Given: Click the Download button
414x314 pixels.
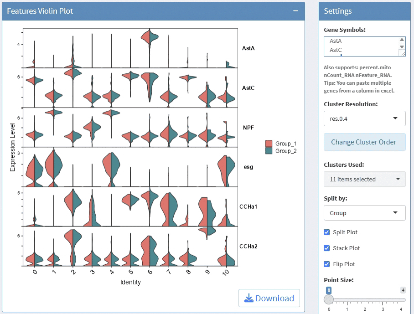Looking at the screenshot, I should tap(269, 298).
